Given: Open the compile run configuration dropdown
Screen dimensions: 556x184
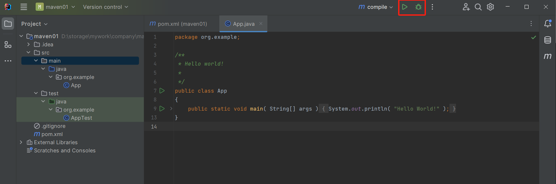Looking at the screenshot, I should click(376, 7).
